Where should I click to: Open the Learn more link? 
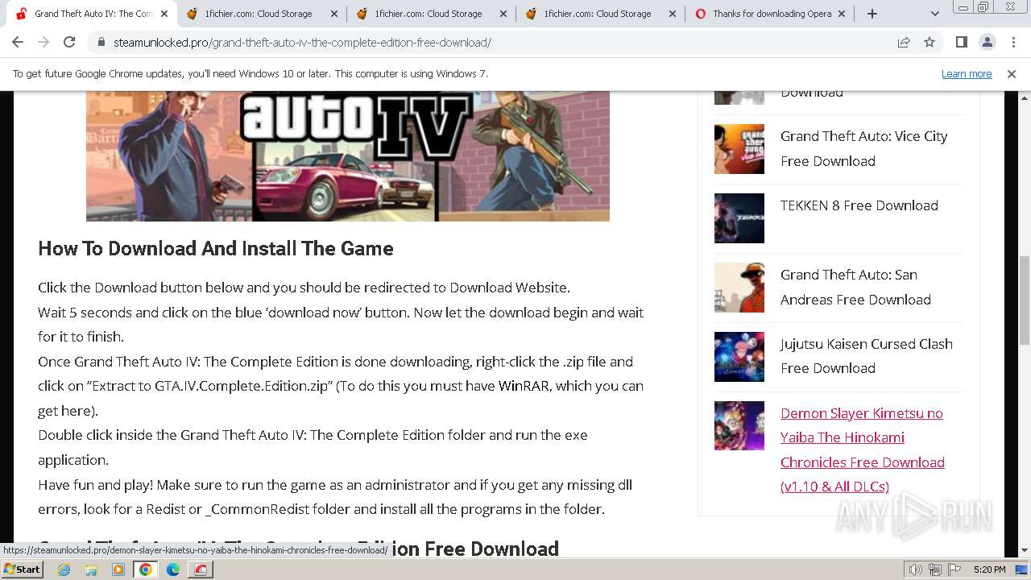point(967,74)
